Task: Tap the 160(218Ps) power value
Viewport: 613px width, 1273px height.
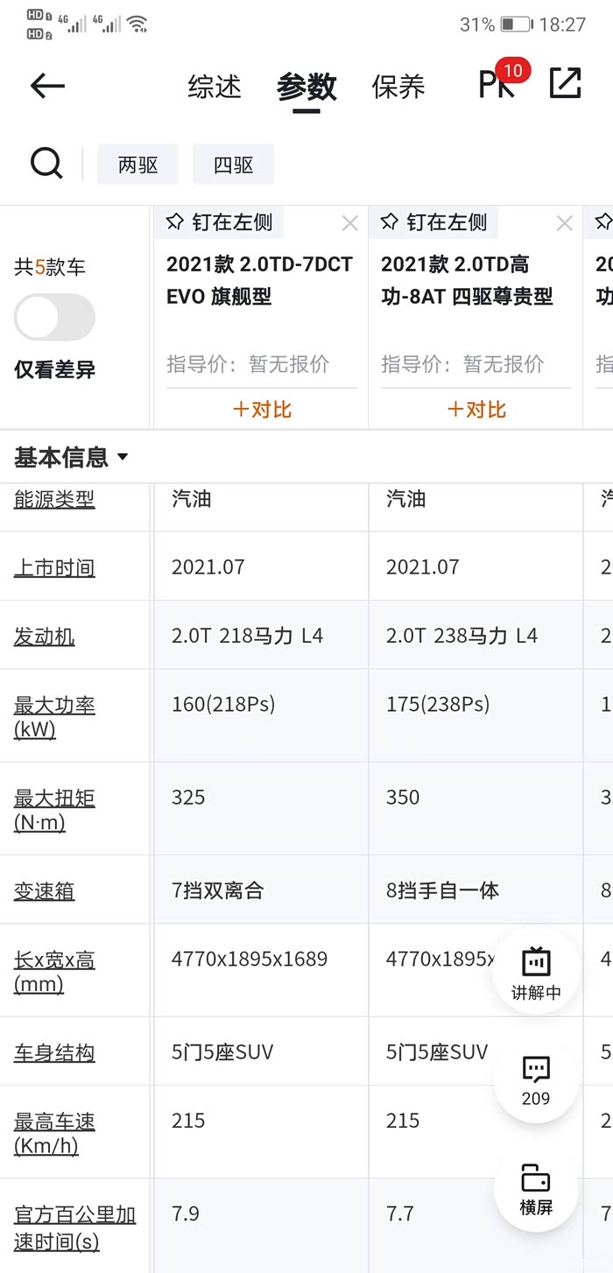Action: click(x=223, y=704)
